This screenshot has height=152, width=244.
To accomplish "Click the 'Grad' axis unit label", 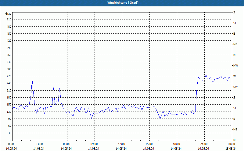I will tap(8, 14).
